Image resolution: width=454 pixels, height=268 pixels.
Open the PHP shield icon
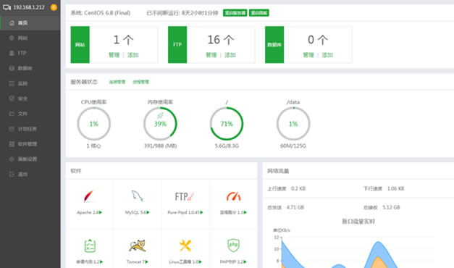pyautogui.click(x=233, y=245)
